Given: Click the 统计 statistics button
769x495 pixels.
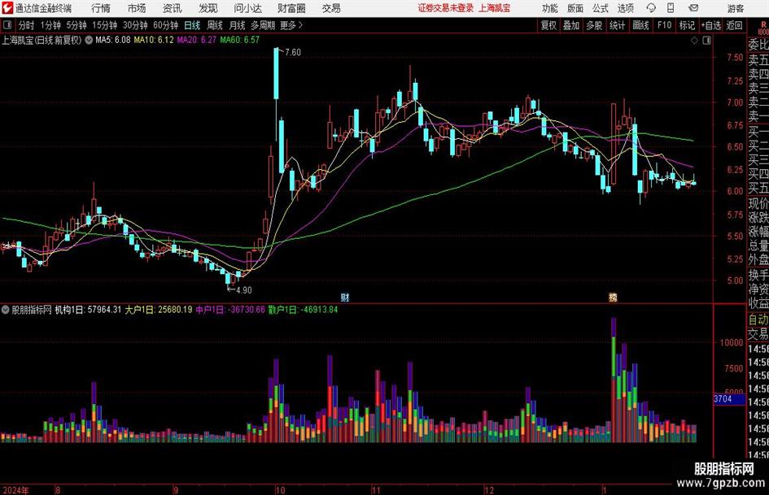Looking at the screenshot, I should pyautogui.click(x=617, y=25).
